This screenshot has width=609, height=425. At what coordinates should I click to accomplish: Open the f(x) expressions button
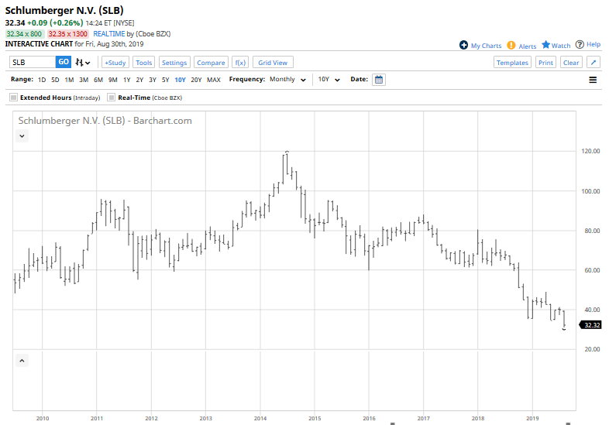coord(240,62)
